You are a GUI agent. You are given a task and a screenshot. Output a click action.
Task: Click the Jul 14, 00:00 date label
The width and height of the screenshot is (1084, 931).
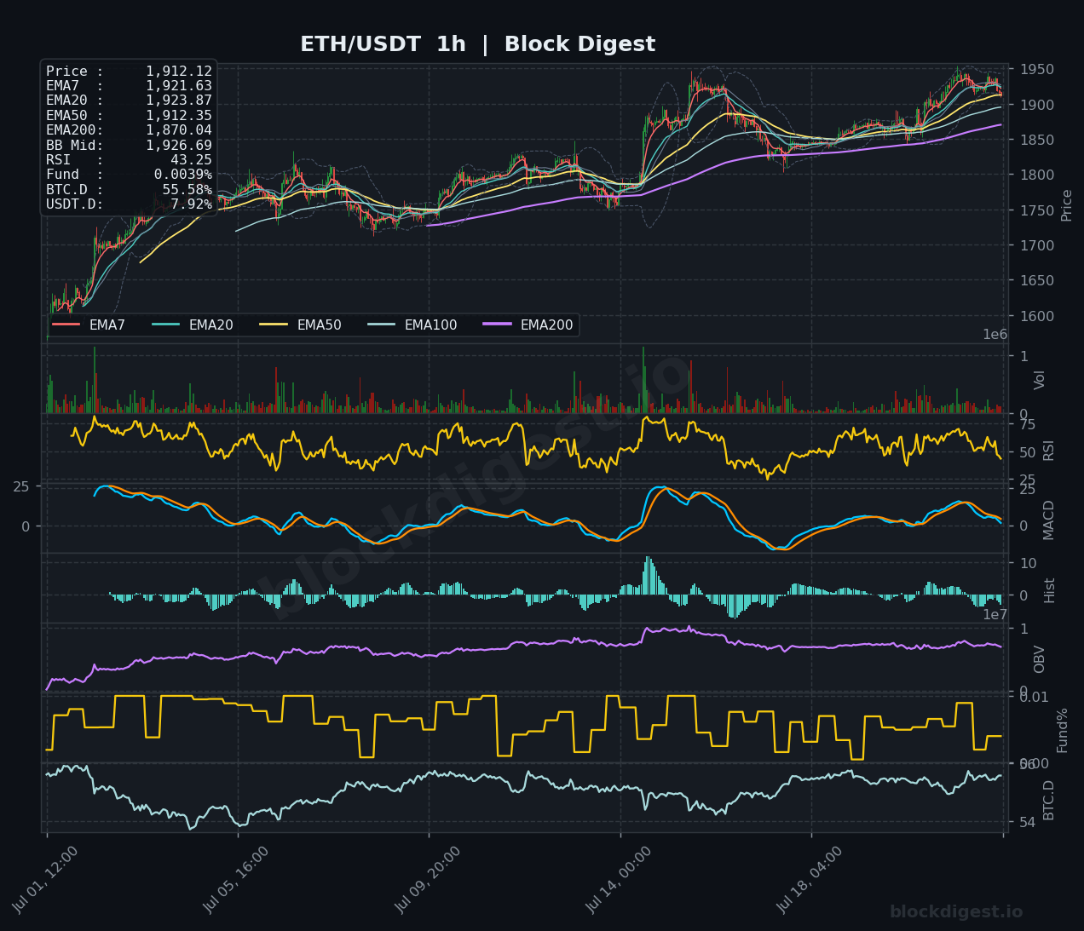coord(620,880)
